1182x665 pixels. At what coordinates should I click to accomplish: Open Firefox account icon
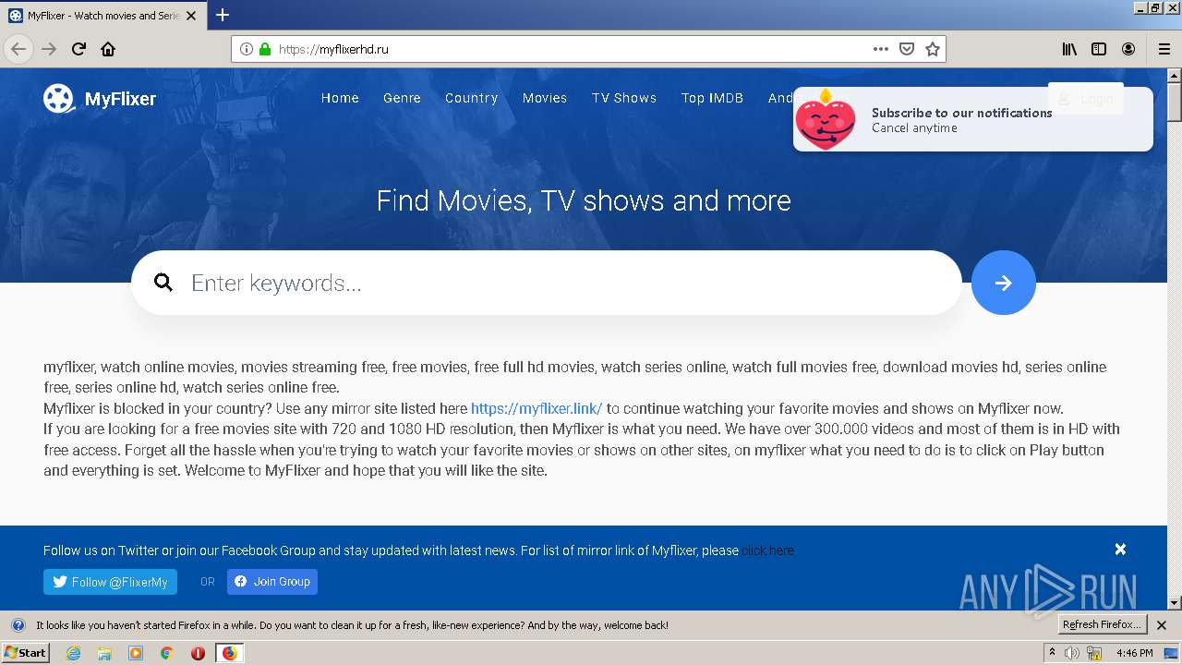coord(1128,49)
